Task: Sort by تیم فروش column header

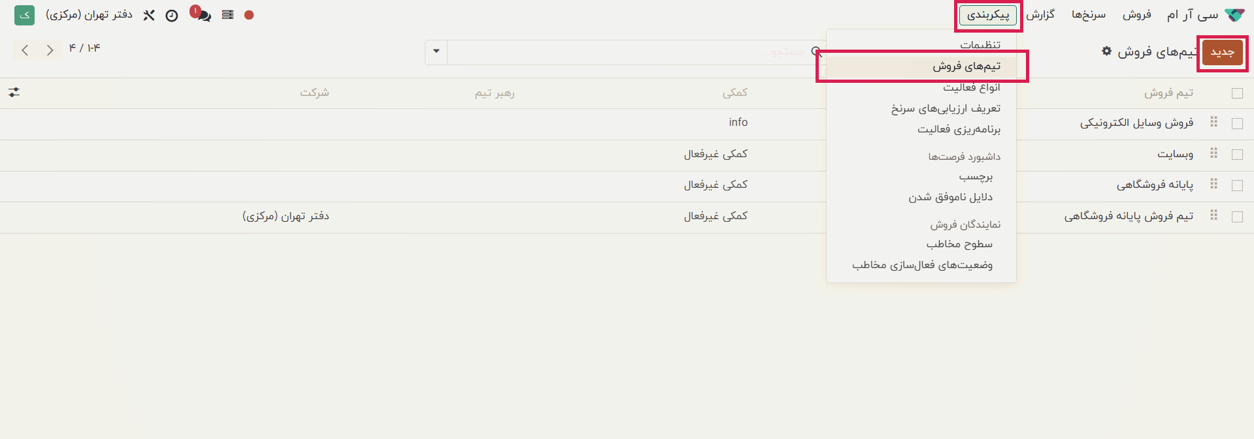Action: pos(1168,93)
